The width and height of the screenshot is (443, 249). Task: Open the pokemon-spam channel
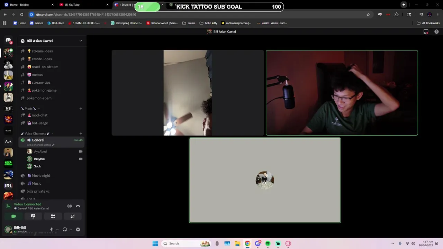[51, 98]
